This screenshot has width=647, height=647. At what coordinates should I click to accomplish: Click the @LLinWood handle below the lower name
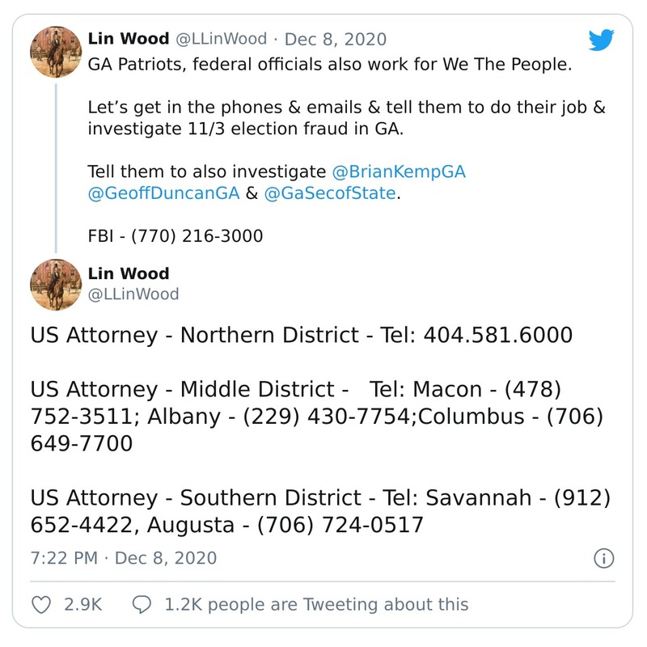click(133, 294)
